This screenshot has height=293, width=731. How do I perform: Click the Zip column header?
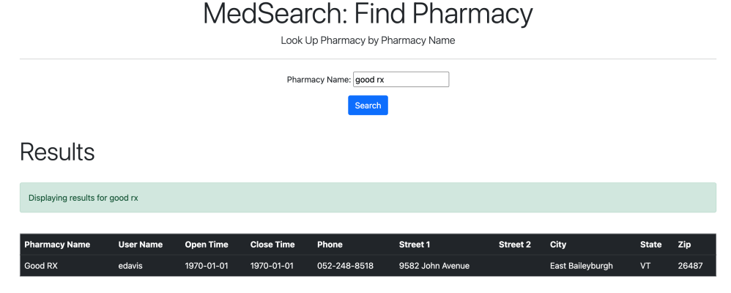tap(684, 245)
